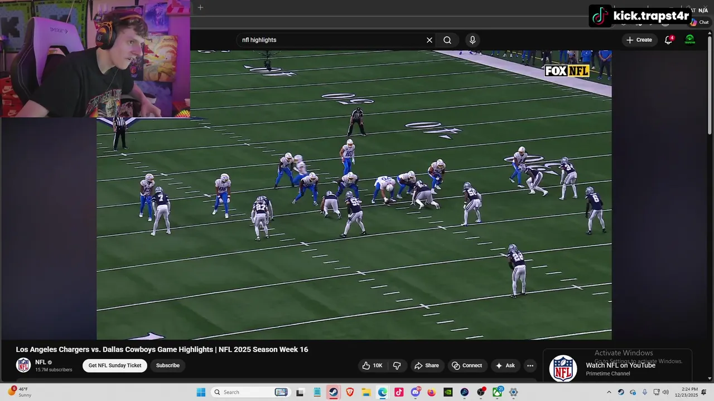Open Task View on the taskbar
This screenshot has width=714, height=401.
pos(300,392)
